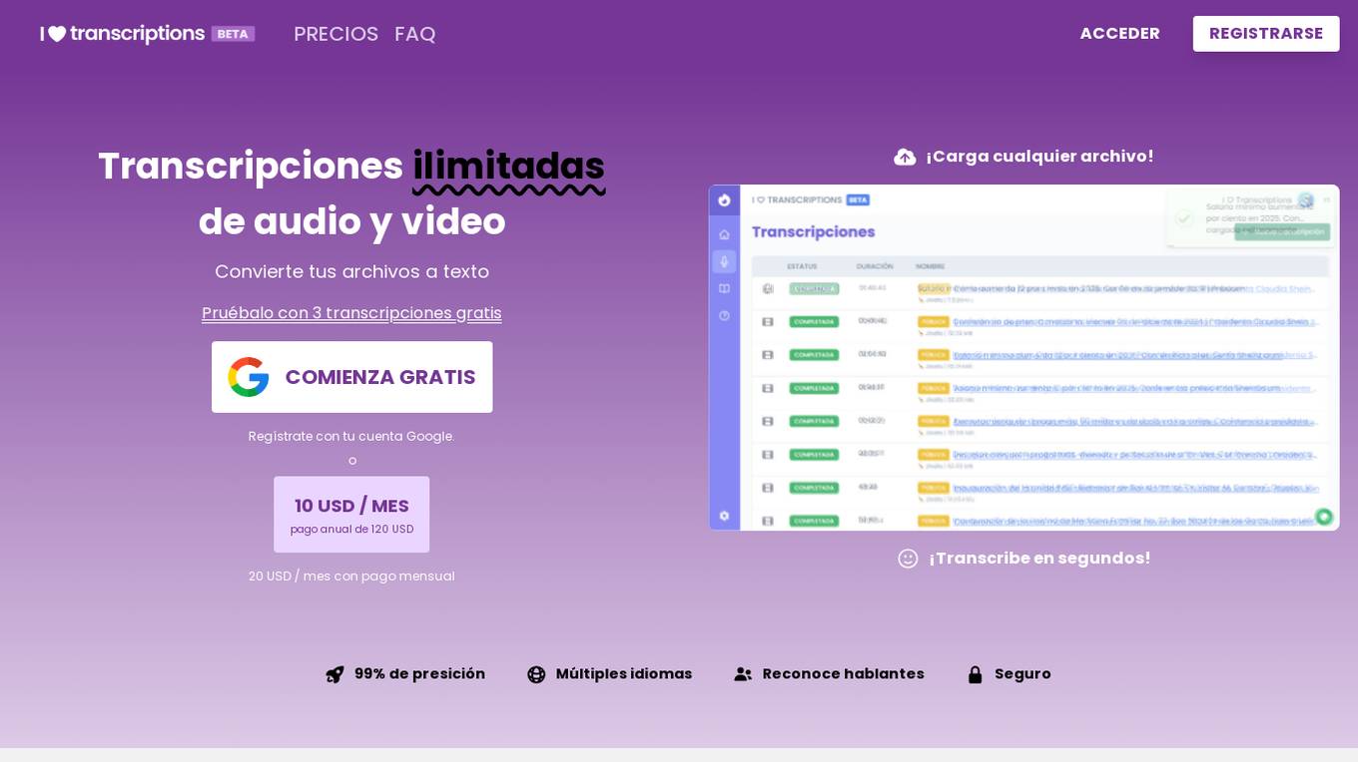1358x762 pixels.
Task: Click the '99% de presición' label
Action: 419,674
